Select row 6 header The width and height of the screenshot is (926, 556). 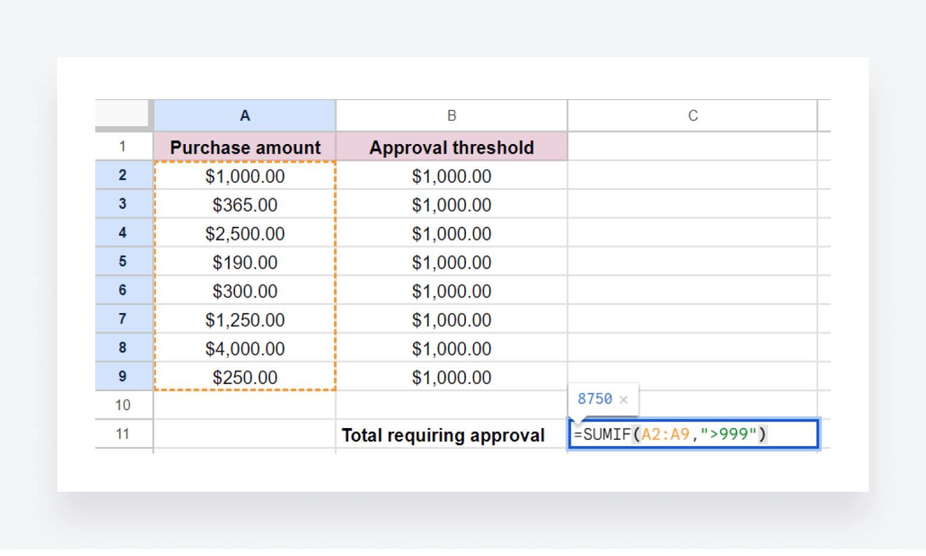[x=123, y=290]
